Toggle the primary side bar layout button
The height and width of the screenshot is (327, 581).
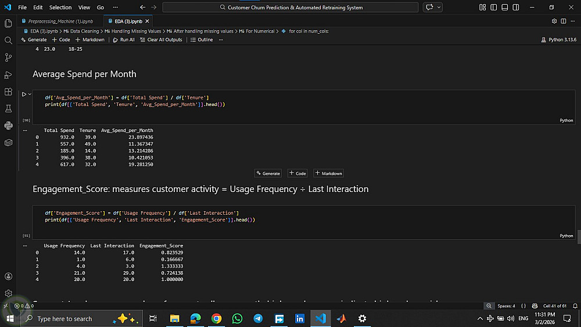(x=493, y=8)
